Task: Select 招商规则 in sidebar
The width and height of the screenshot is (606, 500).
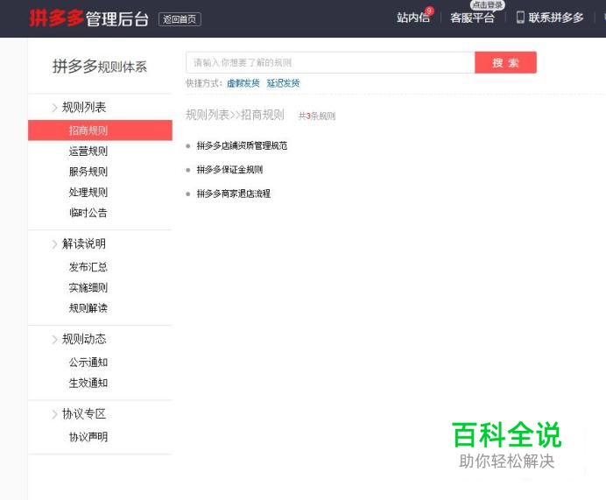Action: pos(100,130)
